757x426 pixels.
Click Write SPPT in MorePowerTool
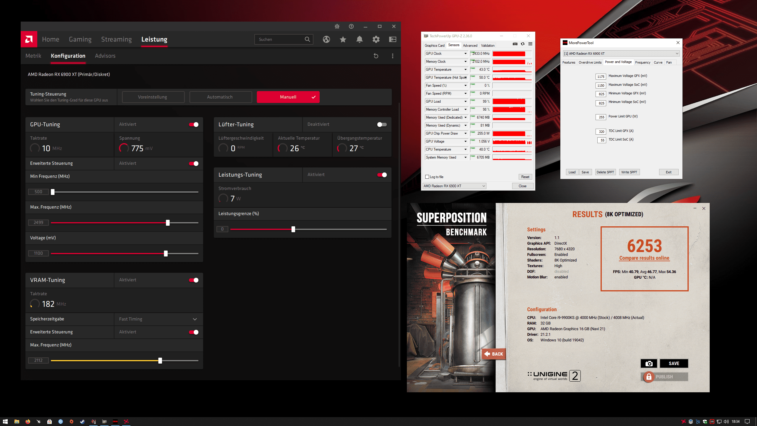pyautogui.click(x=629, y=172)
